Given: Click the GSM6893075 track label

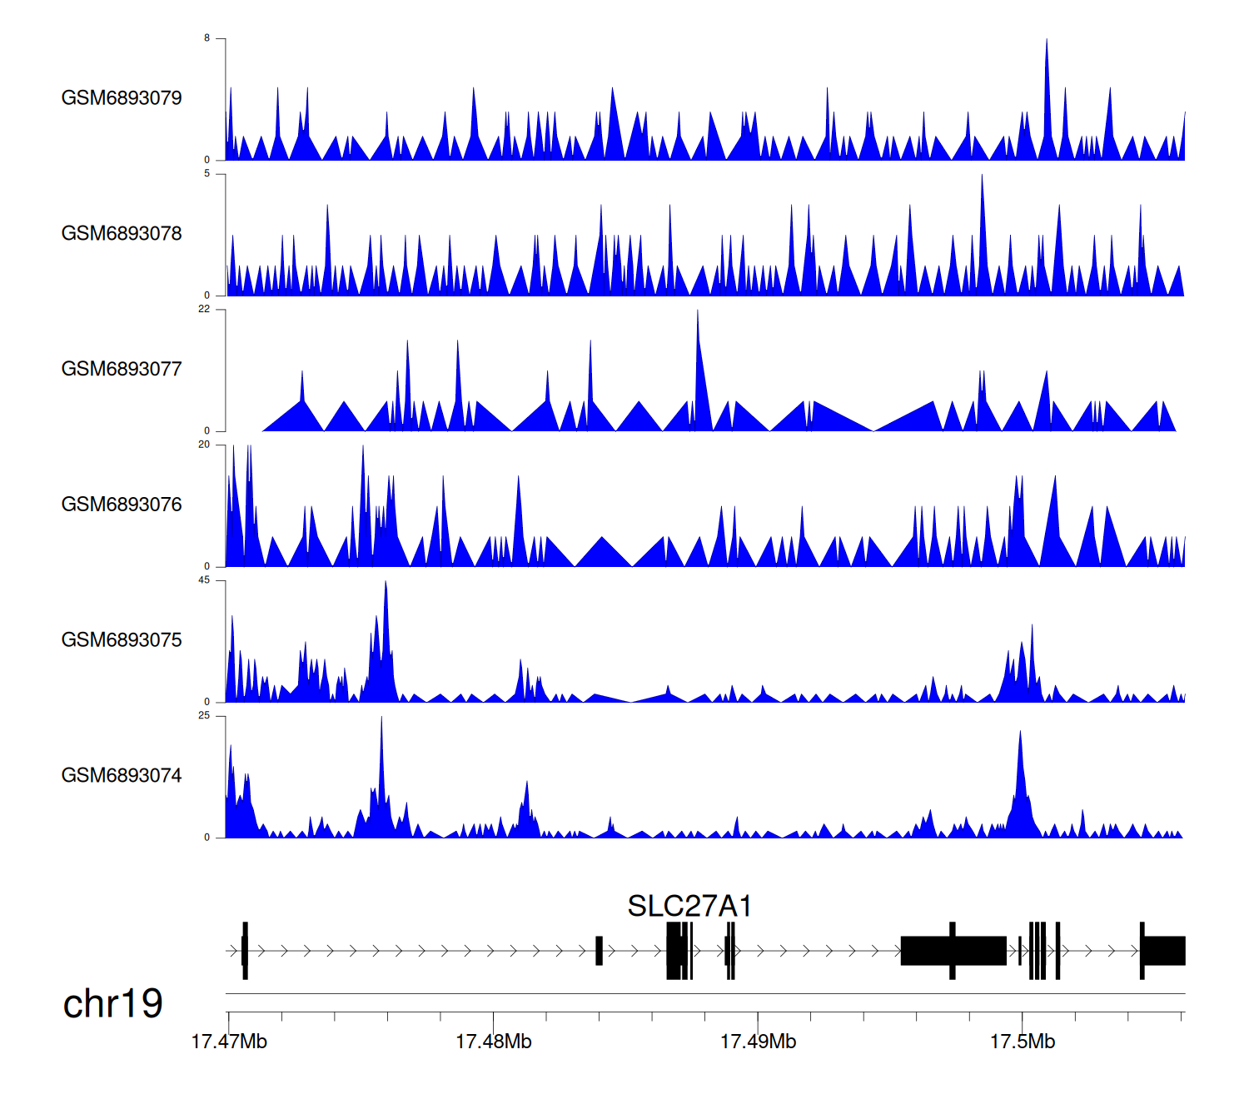Looking at the screenshot, I should (x=122, y=640).
